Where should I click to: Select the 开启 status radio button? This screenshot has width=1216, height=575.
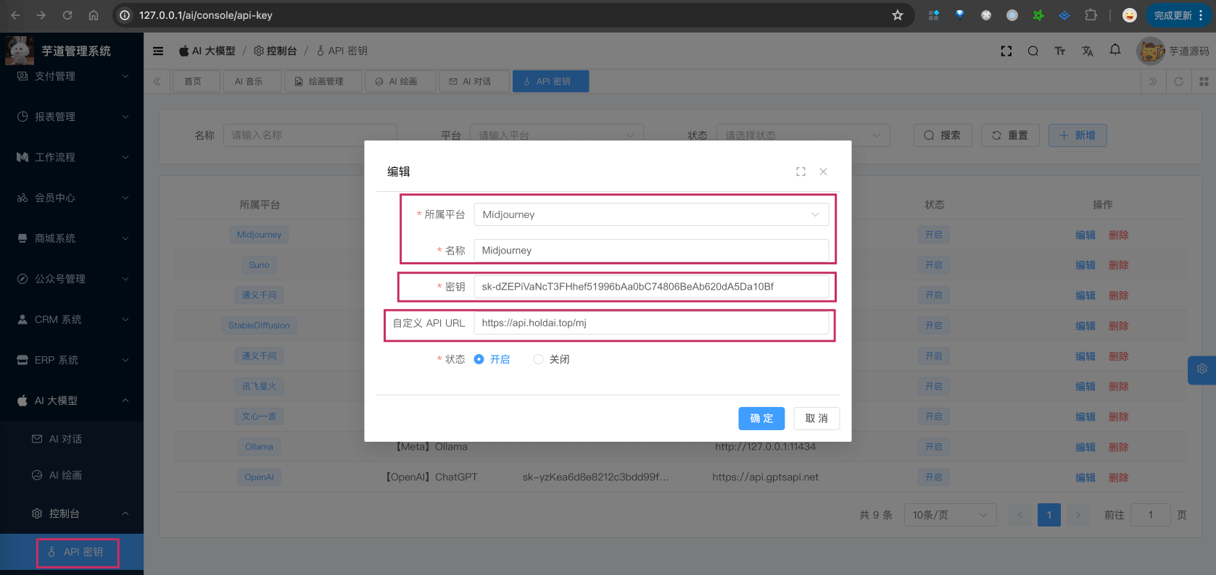point(479,359)
